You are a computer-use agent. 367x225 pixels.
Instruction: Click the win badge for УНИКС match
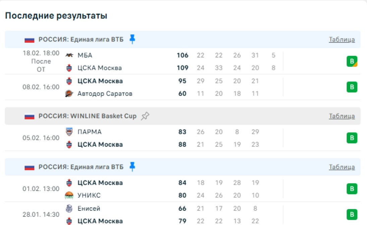pos(352,189)
